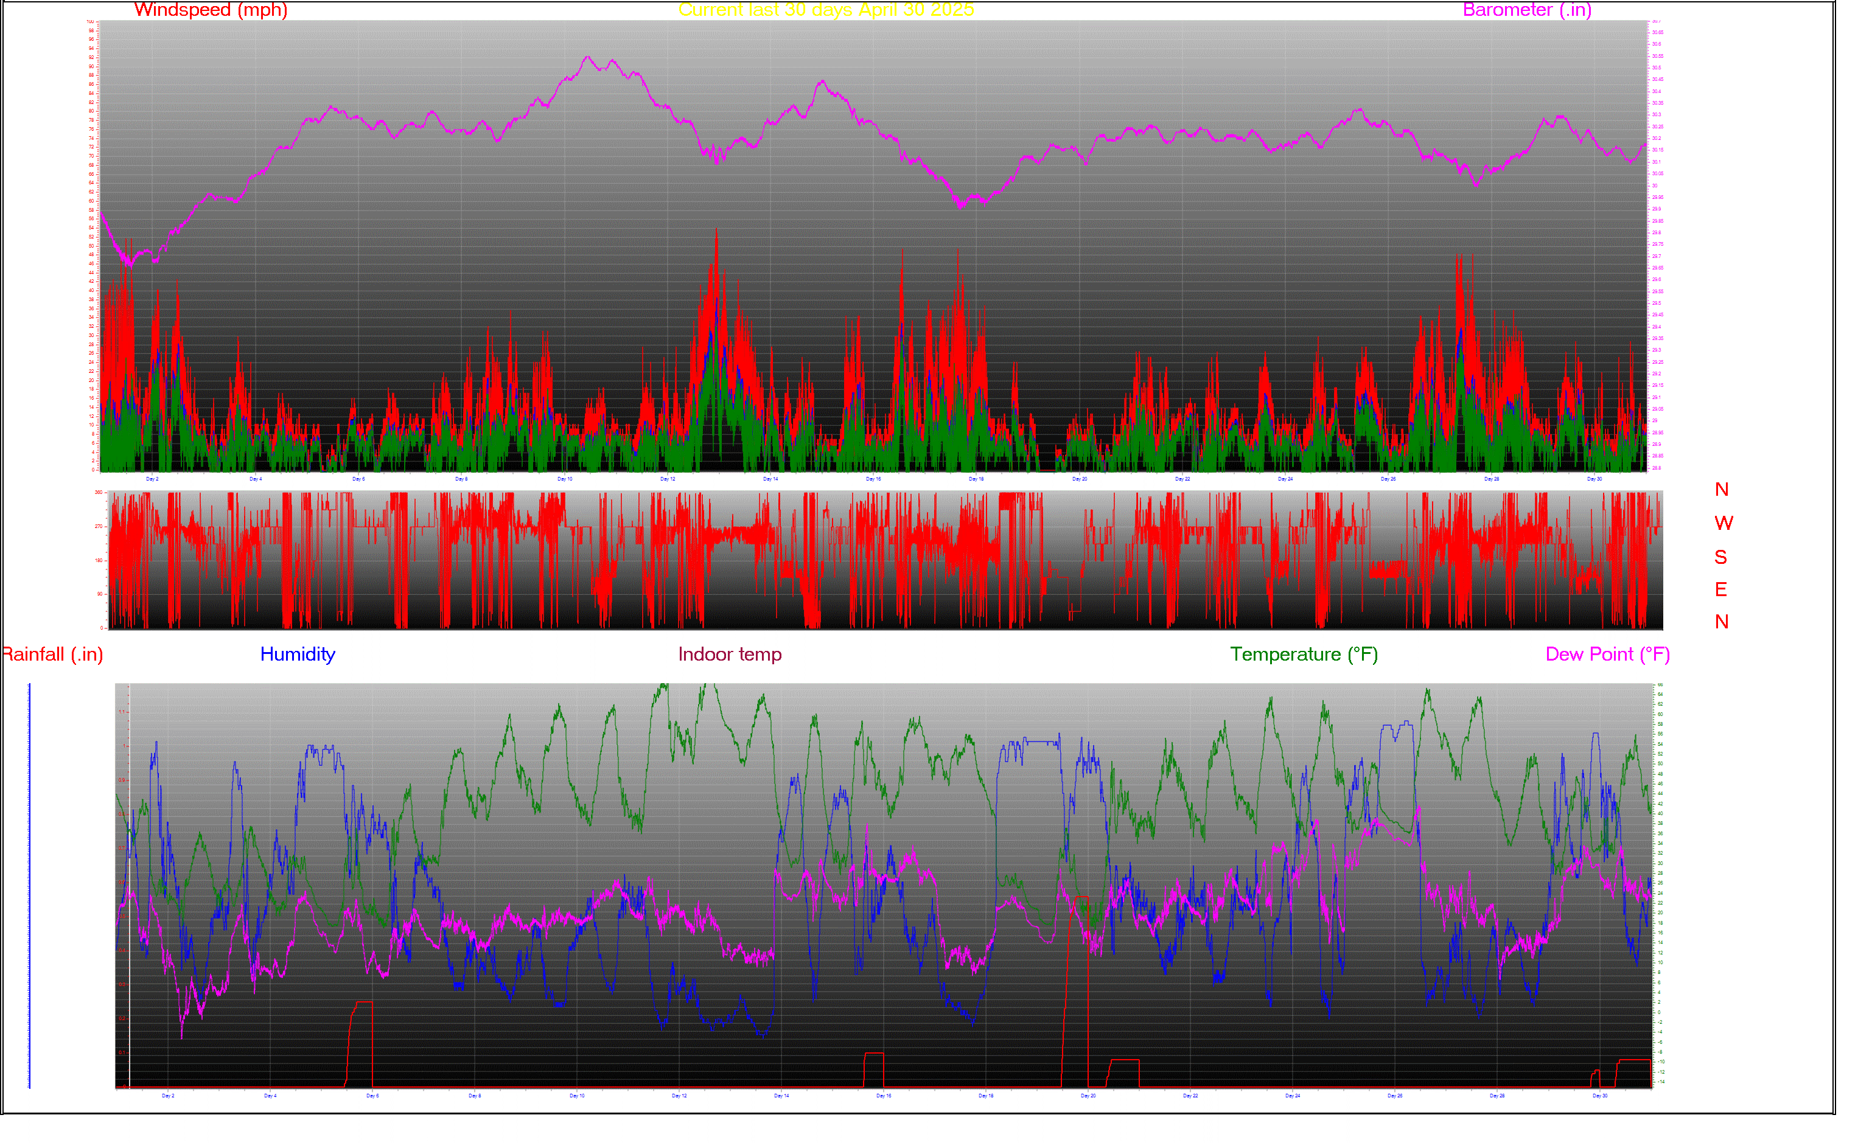The height and width of the screenshot is (1143, 1872).
Task: Click Day 12 under the temperature chart
Action: (679, 1096)
